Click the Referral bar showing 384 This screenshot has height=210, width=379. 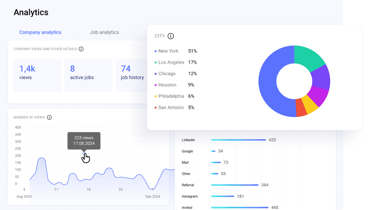click(x=235, y=185)
